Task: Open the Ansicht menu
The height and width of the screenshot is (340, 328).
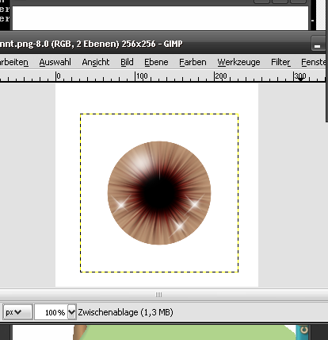Action: [x=96, y=62]
